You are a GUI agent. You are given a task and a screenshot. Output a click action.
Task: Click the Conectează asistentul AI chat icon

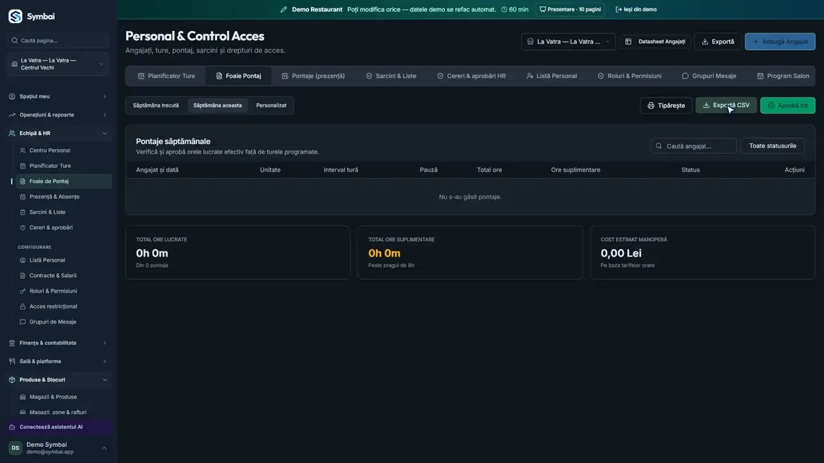point(12,427)
